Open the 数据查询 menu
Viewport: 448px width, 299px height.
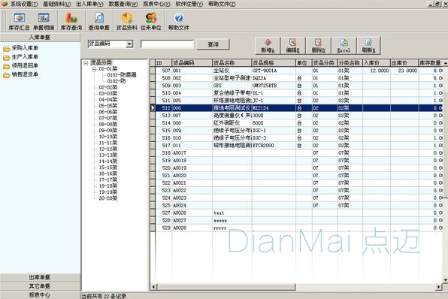click(x=123, y=4)
